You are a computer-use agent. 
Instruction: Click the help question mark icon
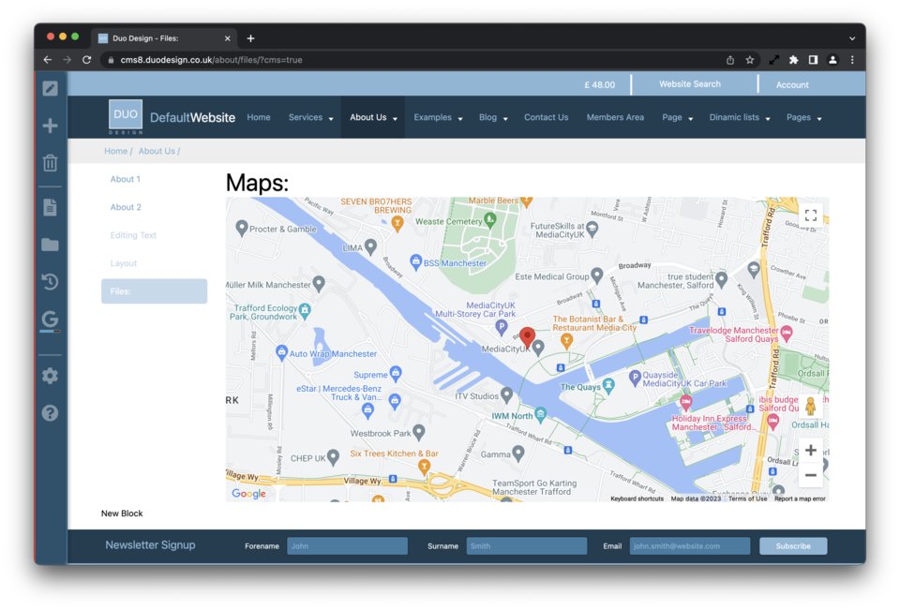pyautogui.click(x=50, y=413)
